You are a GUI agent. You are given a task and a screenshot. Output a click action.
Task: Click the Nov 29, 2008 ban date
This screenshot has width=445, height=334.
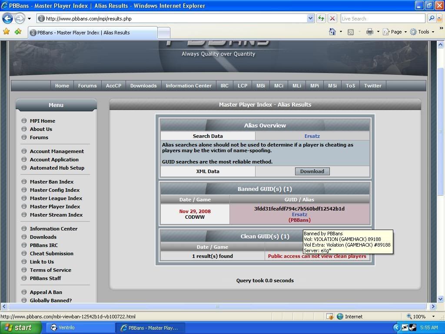pos(195,211)
